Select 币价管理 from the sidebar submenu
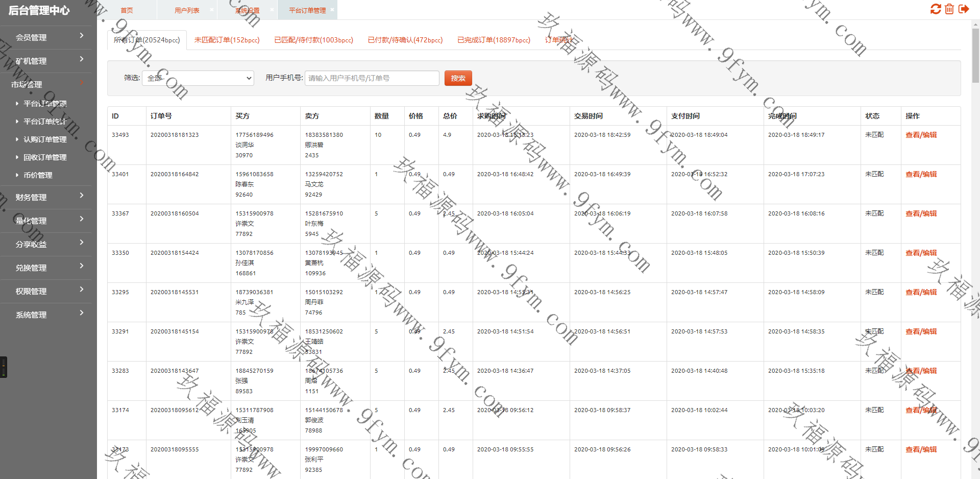 click(38, 175)
